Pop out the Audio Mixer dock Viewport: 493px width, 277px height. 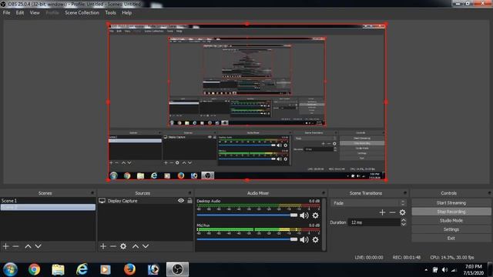[x=324, y=193]
